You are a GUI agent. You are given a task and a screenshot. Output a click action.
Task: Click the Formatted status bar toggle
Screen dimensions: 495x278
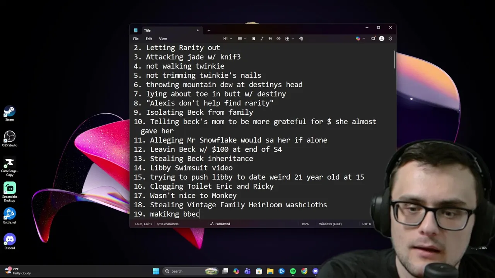click(220, 224)
